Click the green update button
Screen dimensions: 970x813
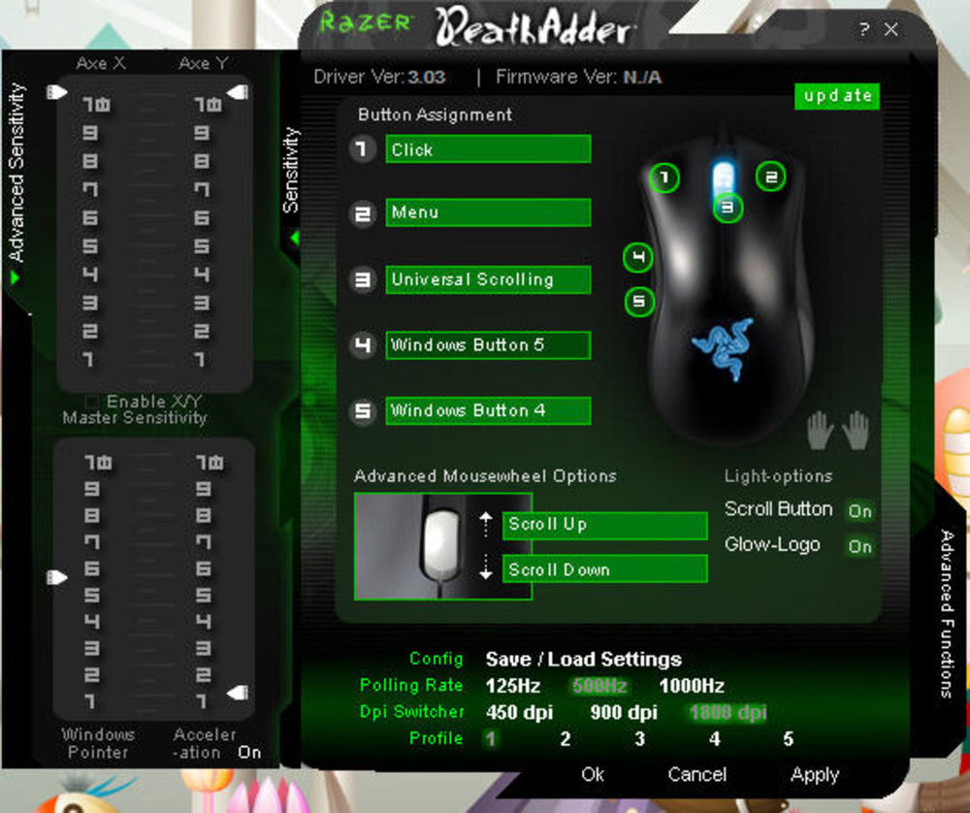coord(837,96)
